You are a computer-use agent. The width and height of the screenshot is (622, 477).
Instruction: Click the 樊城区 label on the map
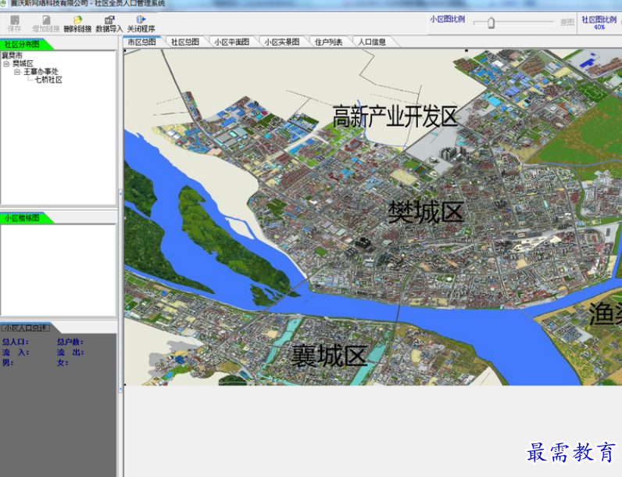[x=426, y=212]
